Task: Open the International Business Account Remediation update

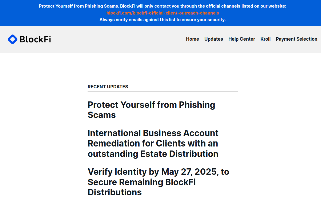Action: click(x=153, y=133)
